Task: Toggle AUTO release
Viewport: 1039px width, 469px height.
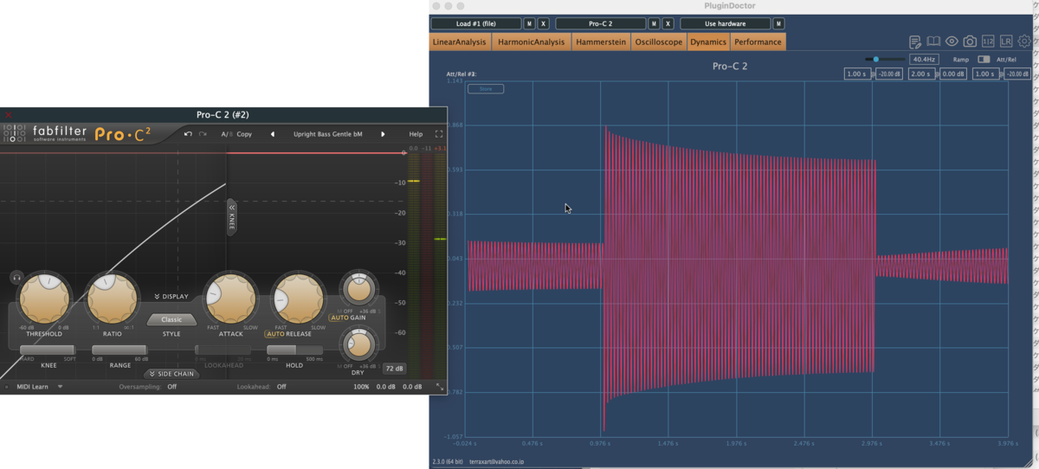Action: click(x=275, y=334)
